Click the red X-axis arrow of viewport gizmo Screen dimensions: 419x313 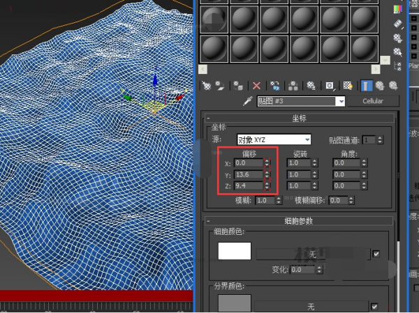tap(180, 96)
